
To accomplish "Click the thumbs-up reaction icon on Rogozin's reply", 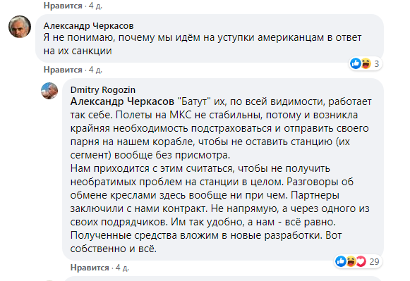I will click(341, 261).
